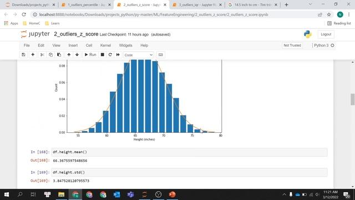Click the Python 3 kernel indicator
The width and height of the screenshot is (355, 200).
(324, 46)
